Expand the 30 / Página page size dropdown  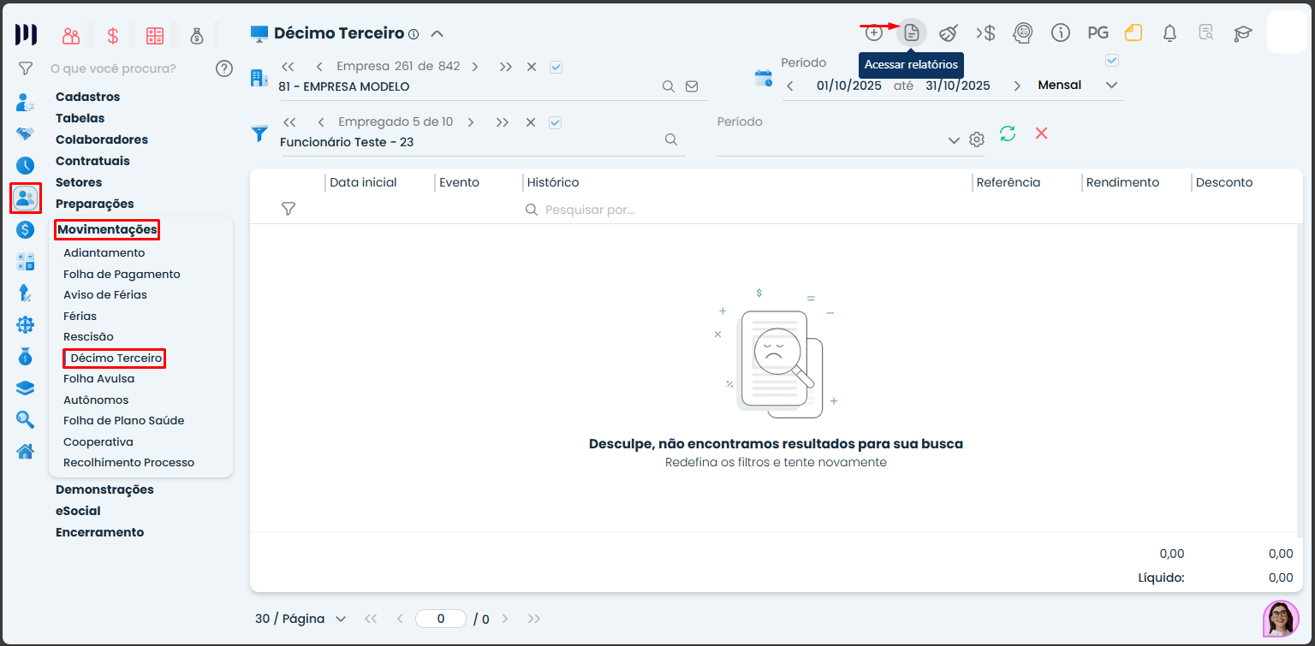(x=300, y=619)
